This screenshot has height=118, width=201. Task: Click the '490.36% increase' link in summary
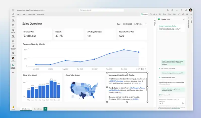117,81
